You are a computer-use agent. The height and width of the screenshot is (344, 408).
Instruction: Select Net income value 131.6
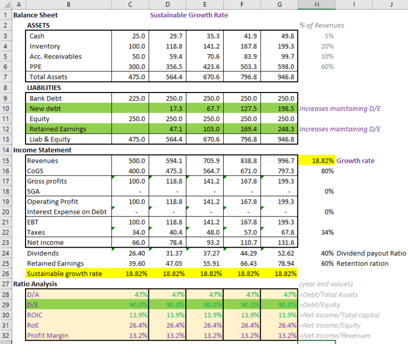[279, 242]
